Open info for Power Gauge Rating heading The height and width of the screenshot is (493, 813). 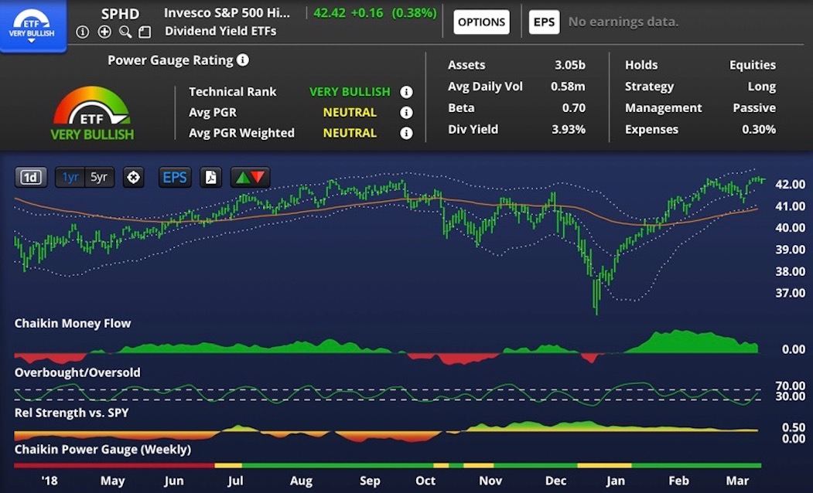click(x=243, y=60)
